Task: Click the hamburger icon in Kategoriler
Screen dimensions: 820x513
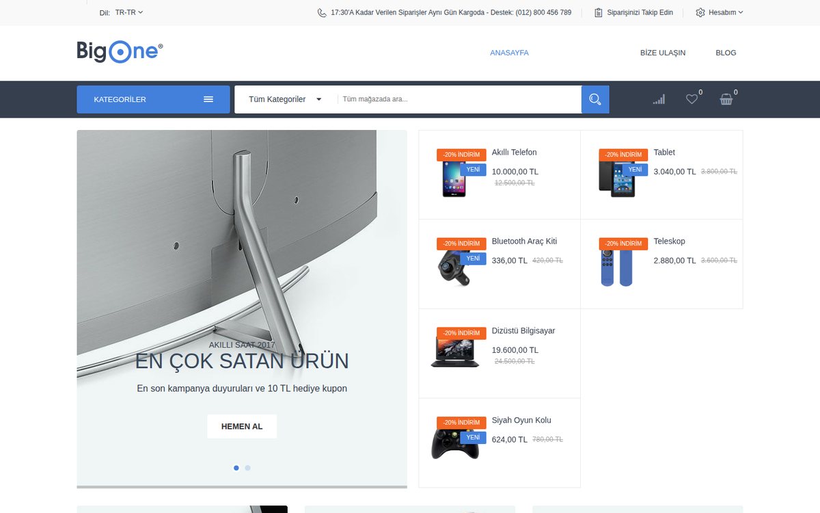Action: [208, 99]
